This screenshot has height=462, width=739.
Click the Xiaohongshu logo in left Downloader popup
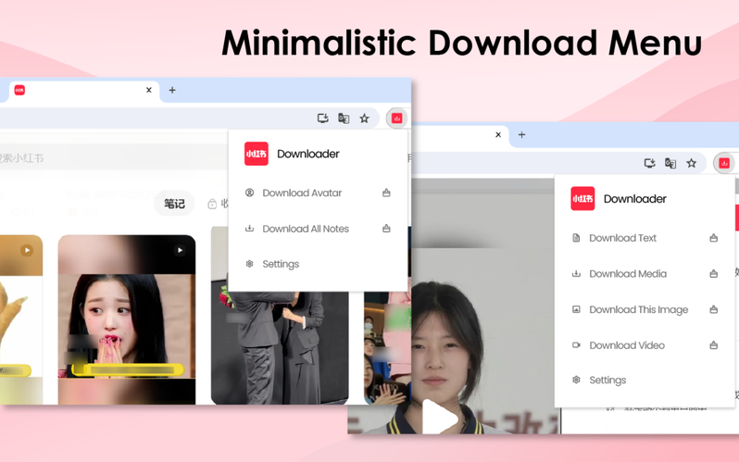[256, 154]
